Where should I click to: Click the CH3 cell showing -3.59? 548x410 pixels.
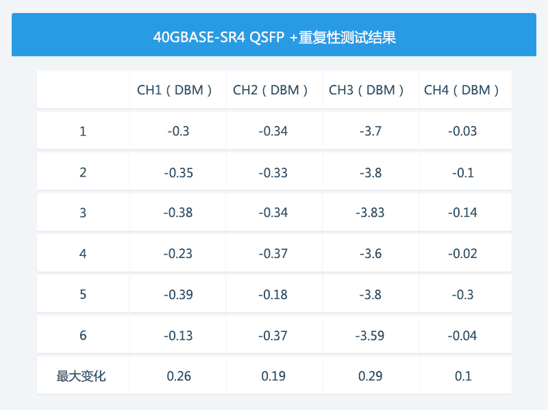[x=370, y=335]
